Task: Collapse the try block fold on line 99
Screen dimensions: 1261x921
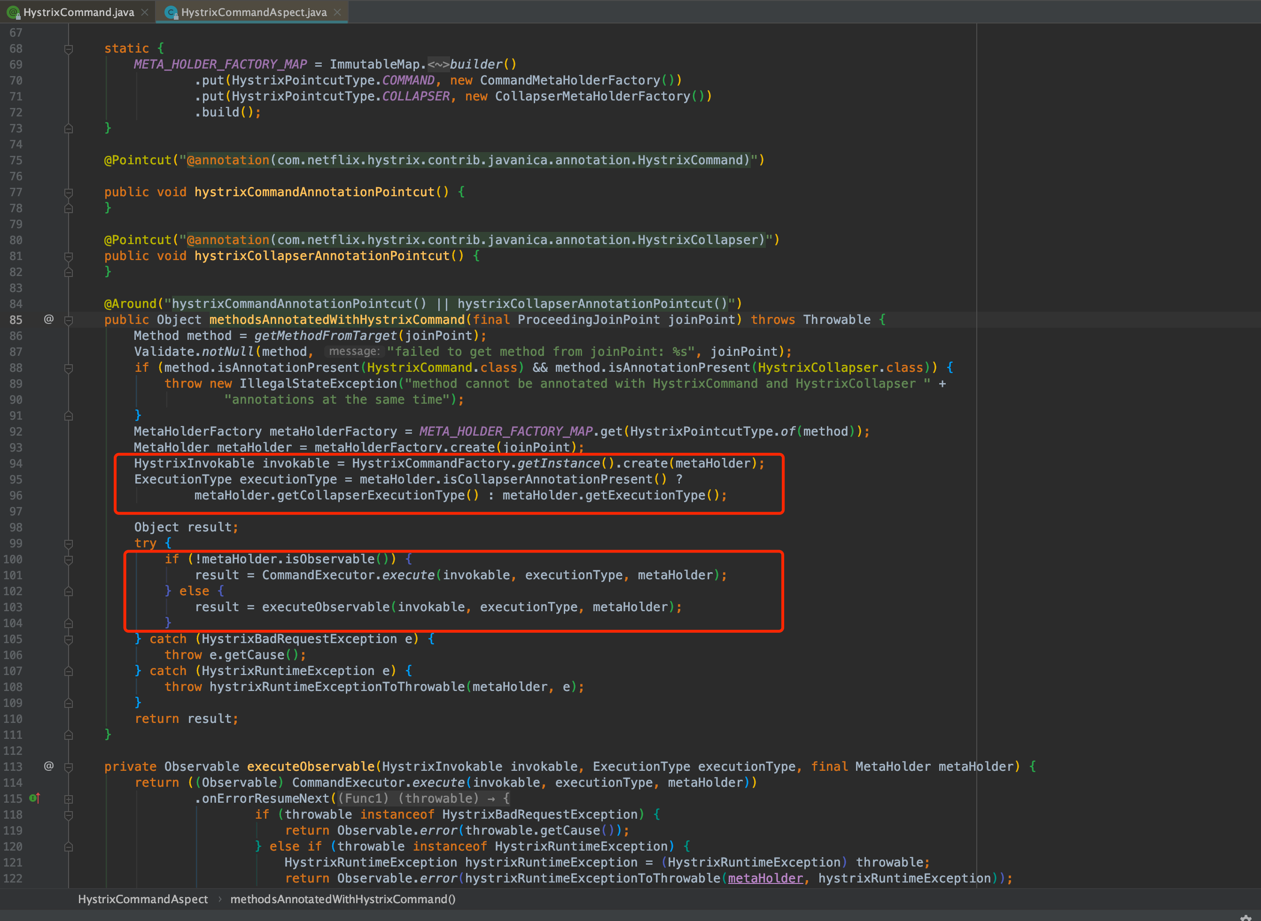Action: coord(69,544)
